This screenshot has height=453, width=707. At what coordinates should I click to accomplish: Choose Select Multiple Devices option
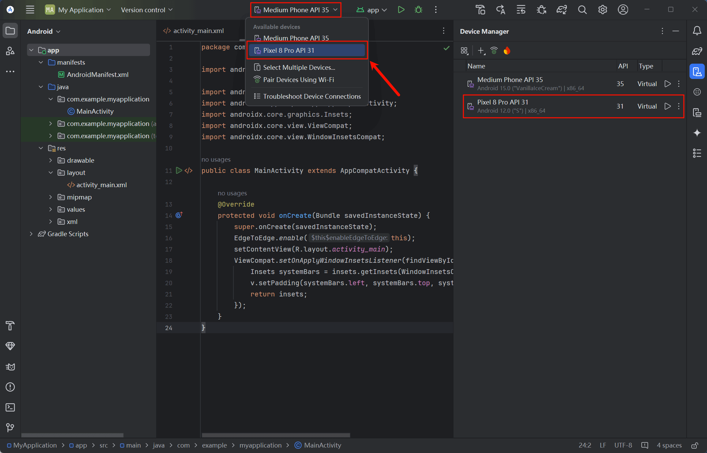click(307, 67)
